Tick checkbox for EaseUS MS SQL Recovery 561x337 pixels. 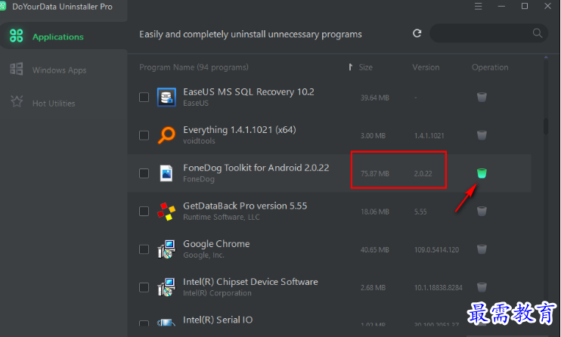144,97
